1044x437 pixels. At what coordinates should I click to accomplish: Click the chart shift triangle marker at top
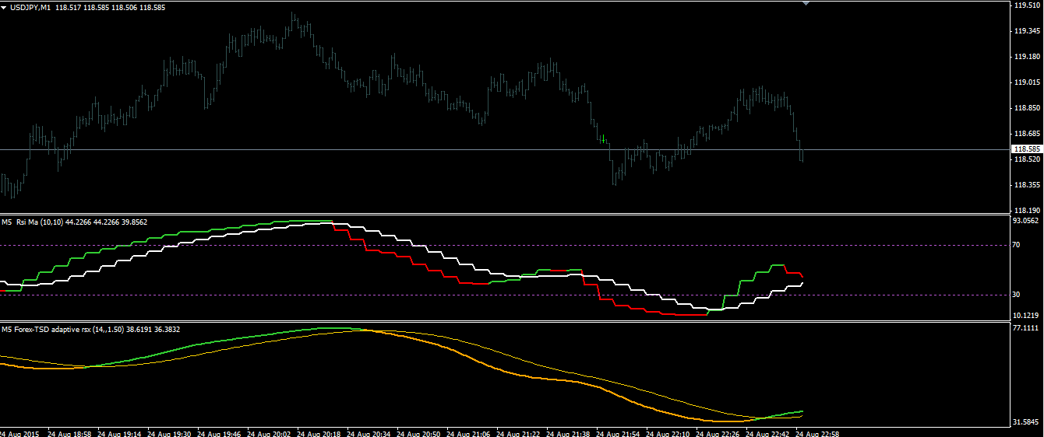[806, 3]
